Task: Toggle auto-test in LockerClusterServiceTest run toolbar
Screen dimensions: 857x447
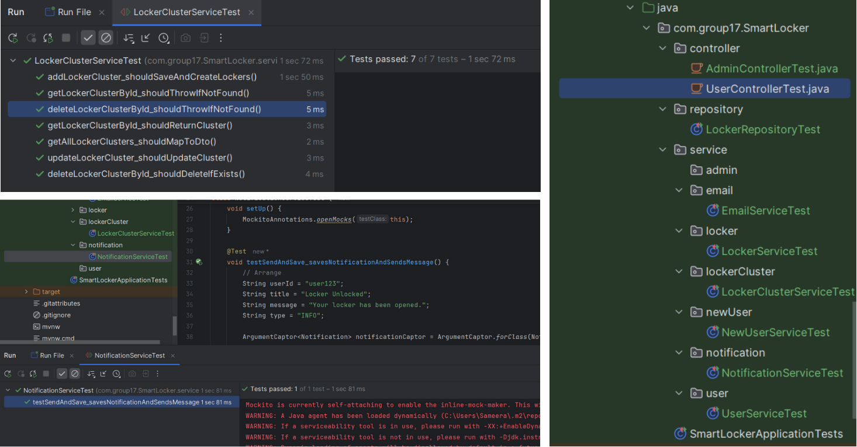Action: point(49,38)
